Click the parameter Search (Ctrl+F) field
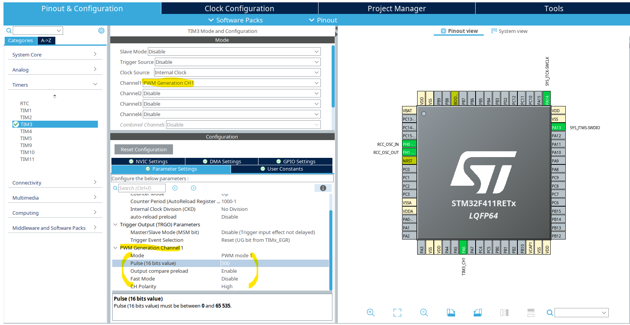Screen dimensions: 630x325 (x=142, y=188)
